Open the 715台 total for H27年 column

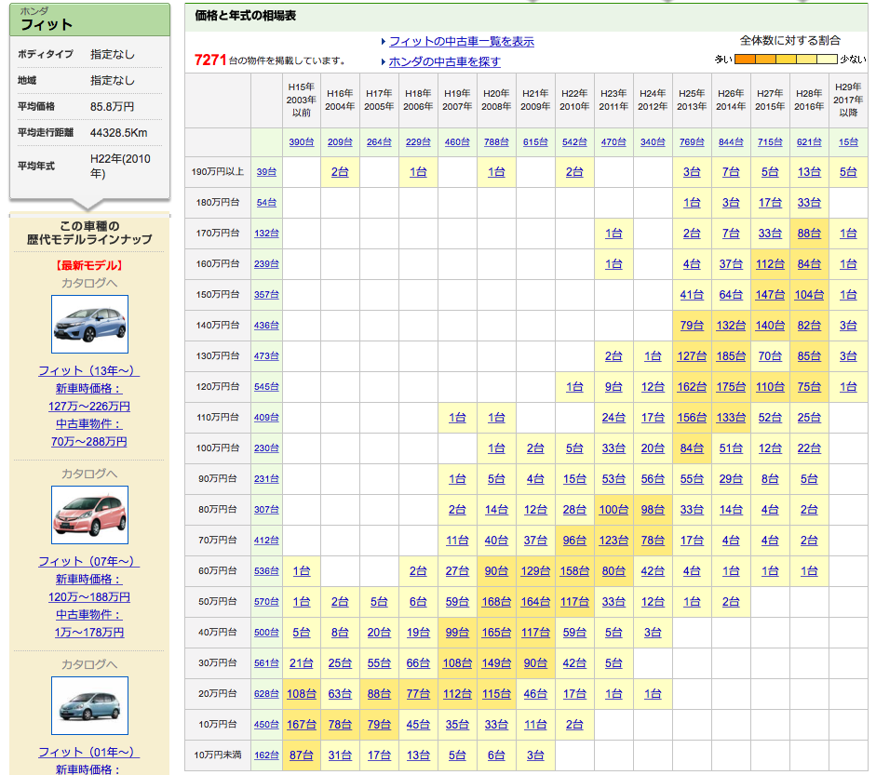coord(770,142)
